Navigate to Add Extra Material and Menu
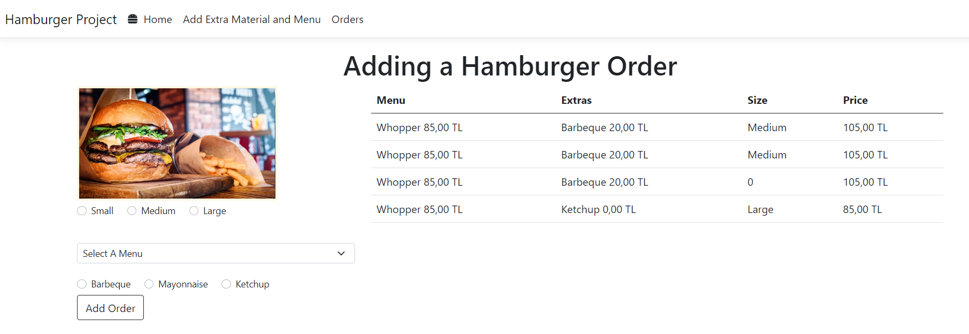The image size is (969, 334). pyautogui.click(x=251, y=19)
